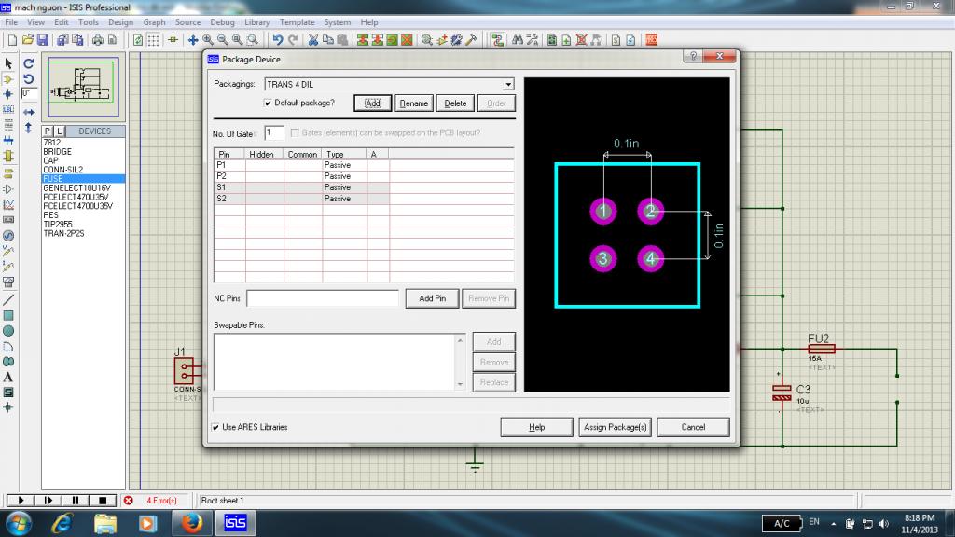955x537 pixels.
Task: Select BRIDGE in the devices list
Action: (57, 151)
